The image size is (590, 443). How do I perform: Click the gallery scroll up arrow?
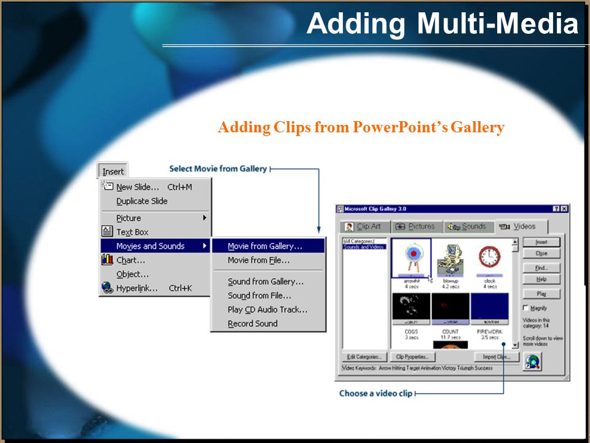click(515, 241)
